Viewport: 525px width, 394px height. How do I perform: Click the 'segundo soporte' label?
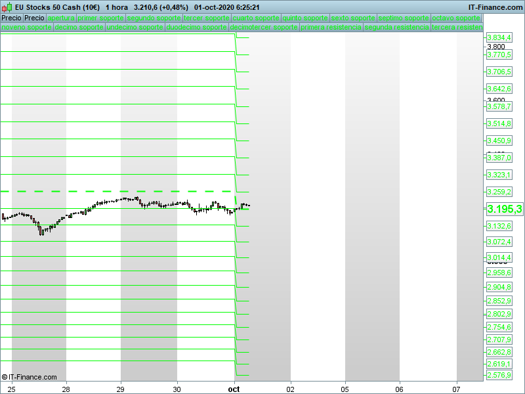coord(154,18)
